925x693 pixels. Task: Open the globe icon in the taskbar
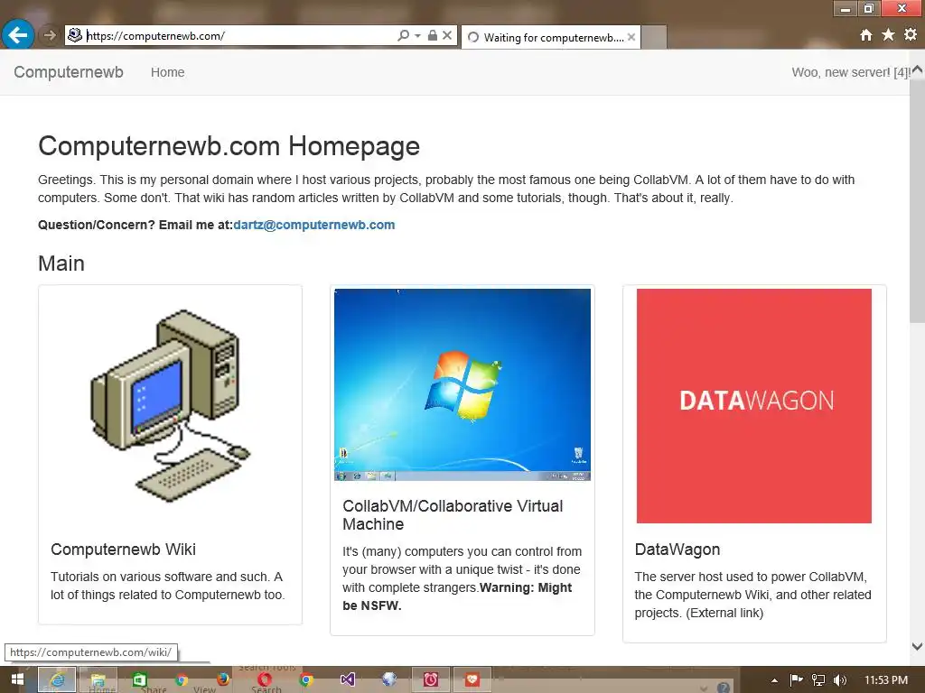pyautogui.click(x=389, y=679)
